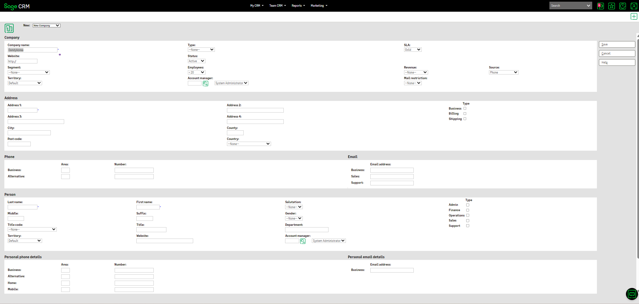Click the green plus New icon

[x=634, y=16]
